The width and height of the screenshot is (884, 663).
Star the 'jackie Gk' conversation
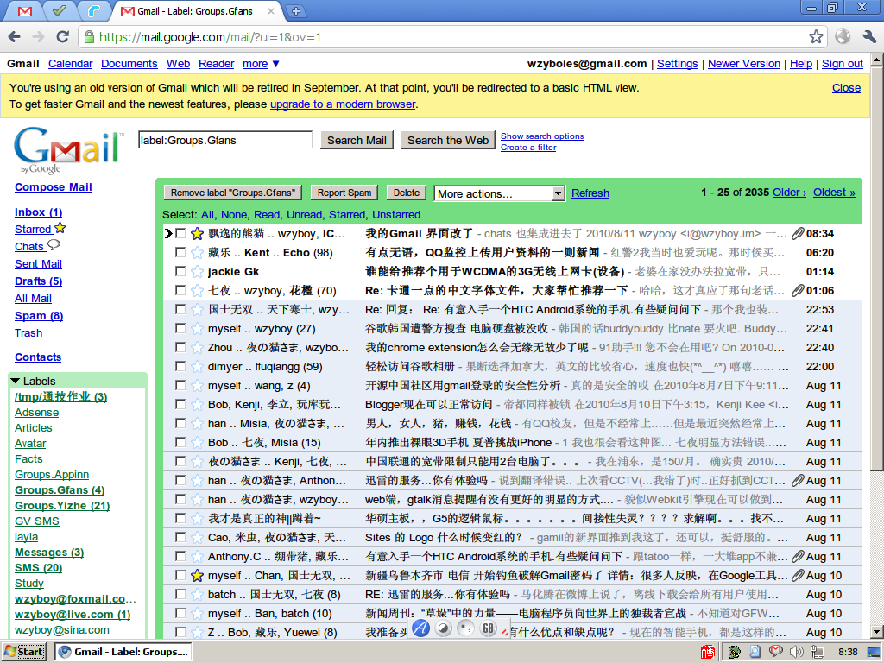point(197,272)
